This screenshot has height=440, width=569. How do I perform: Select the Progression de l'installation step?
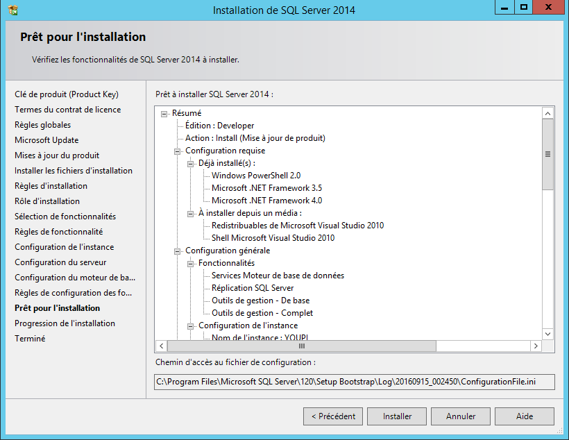(65, 323)
